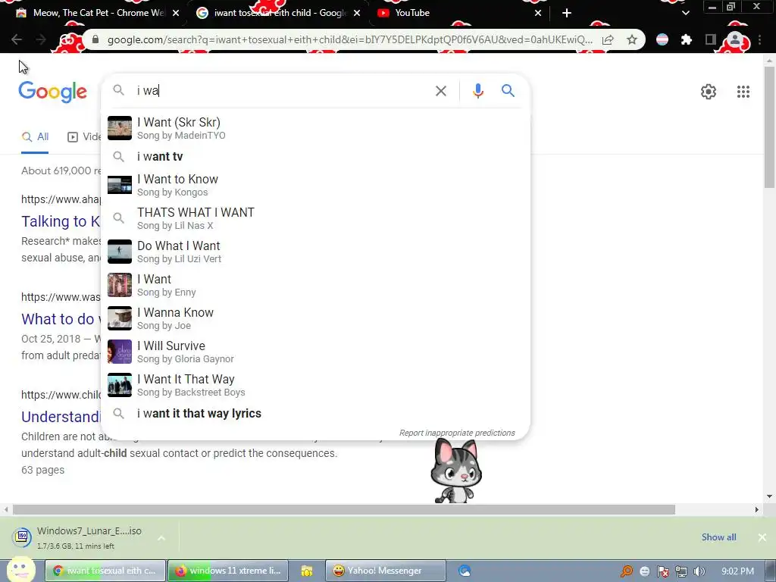Open the What to do result link

(x=61, y=319)
